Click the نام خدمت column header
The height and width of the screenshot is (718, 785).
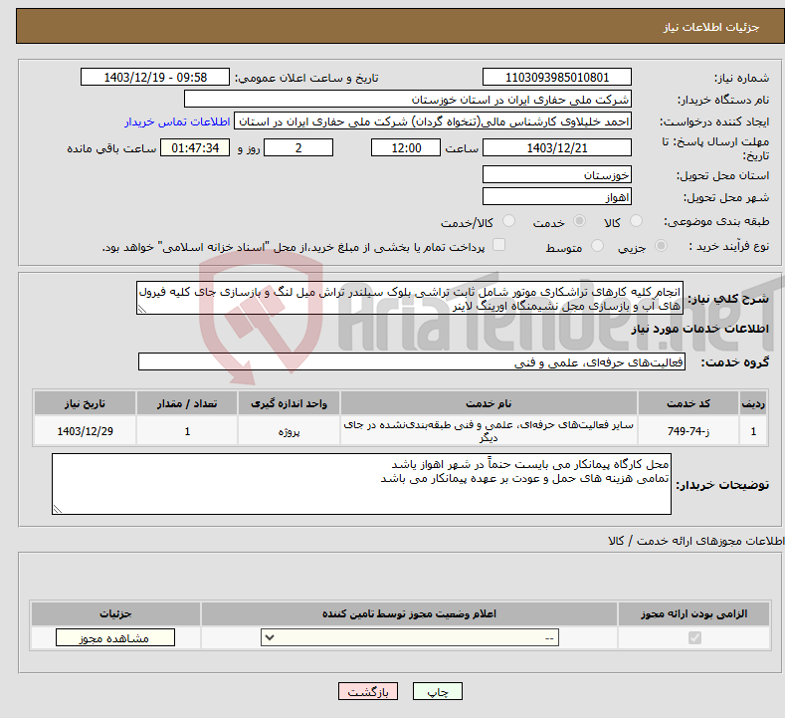pos(489,403)
